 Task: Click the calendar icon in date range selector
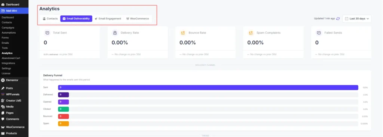click(x=346, y=19)
